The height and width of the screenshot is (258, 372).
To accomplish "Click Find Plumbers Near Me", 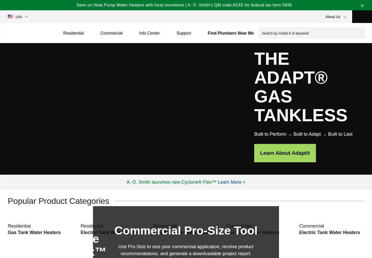I will (231, 33).
